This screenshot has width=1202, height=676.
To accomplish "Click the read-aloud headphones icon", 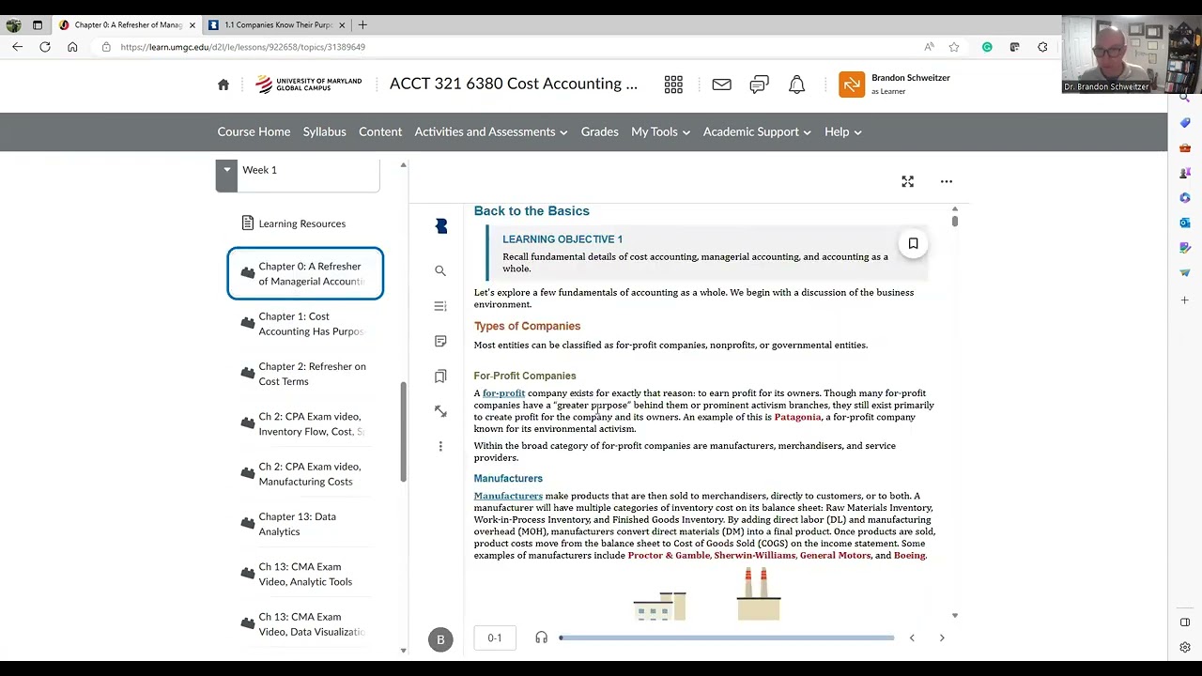I will [541, 638].
